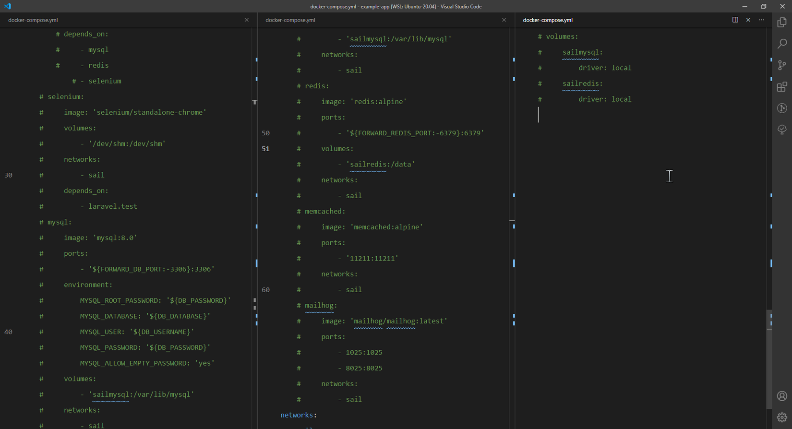Screen dimensions: 792x429
Task: Open the Extensions view
Action: tap(782, 86)
